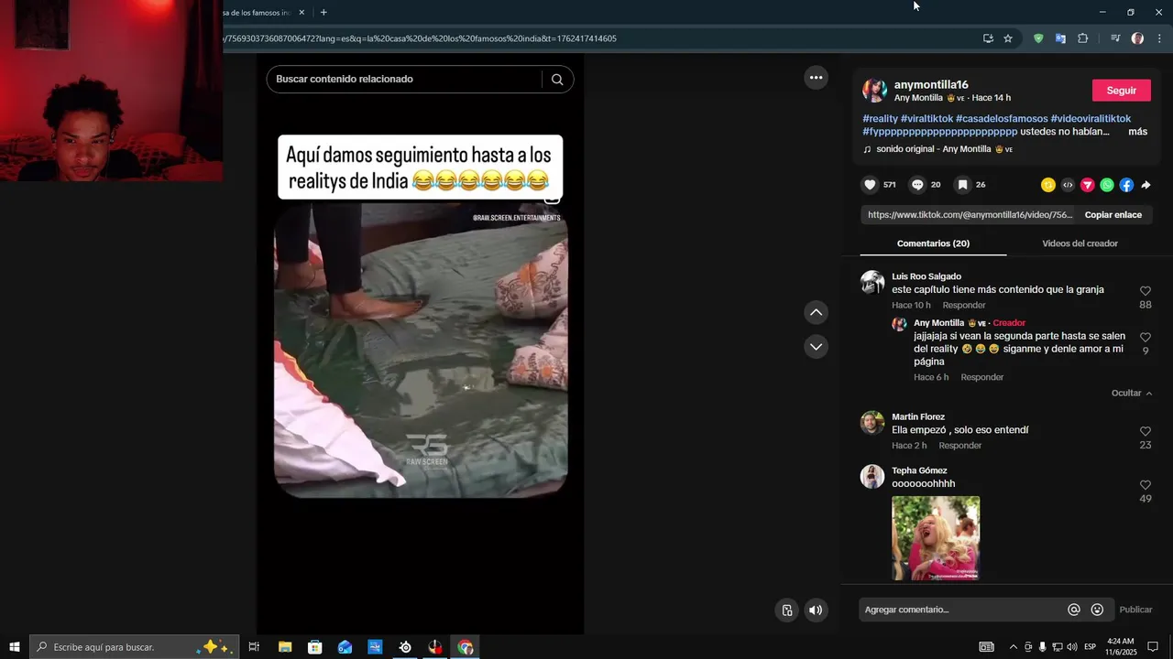Open Chrome profile avatar menu

tap(1137, 38)
